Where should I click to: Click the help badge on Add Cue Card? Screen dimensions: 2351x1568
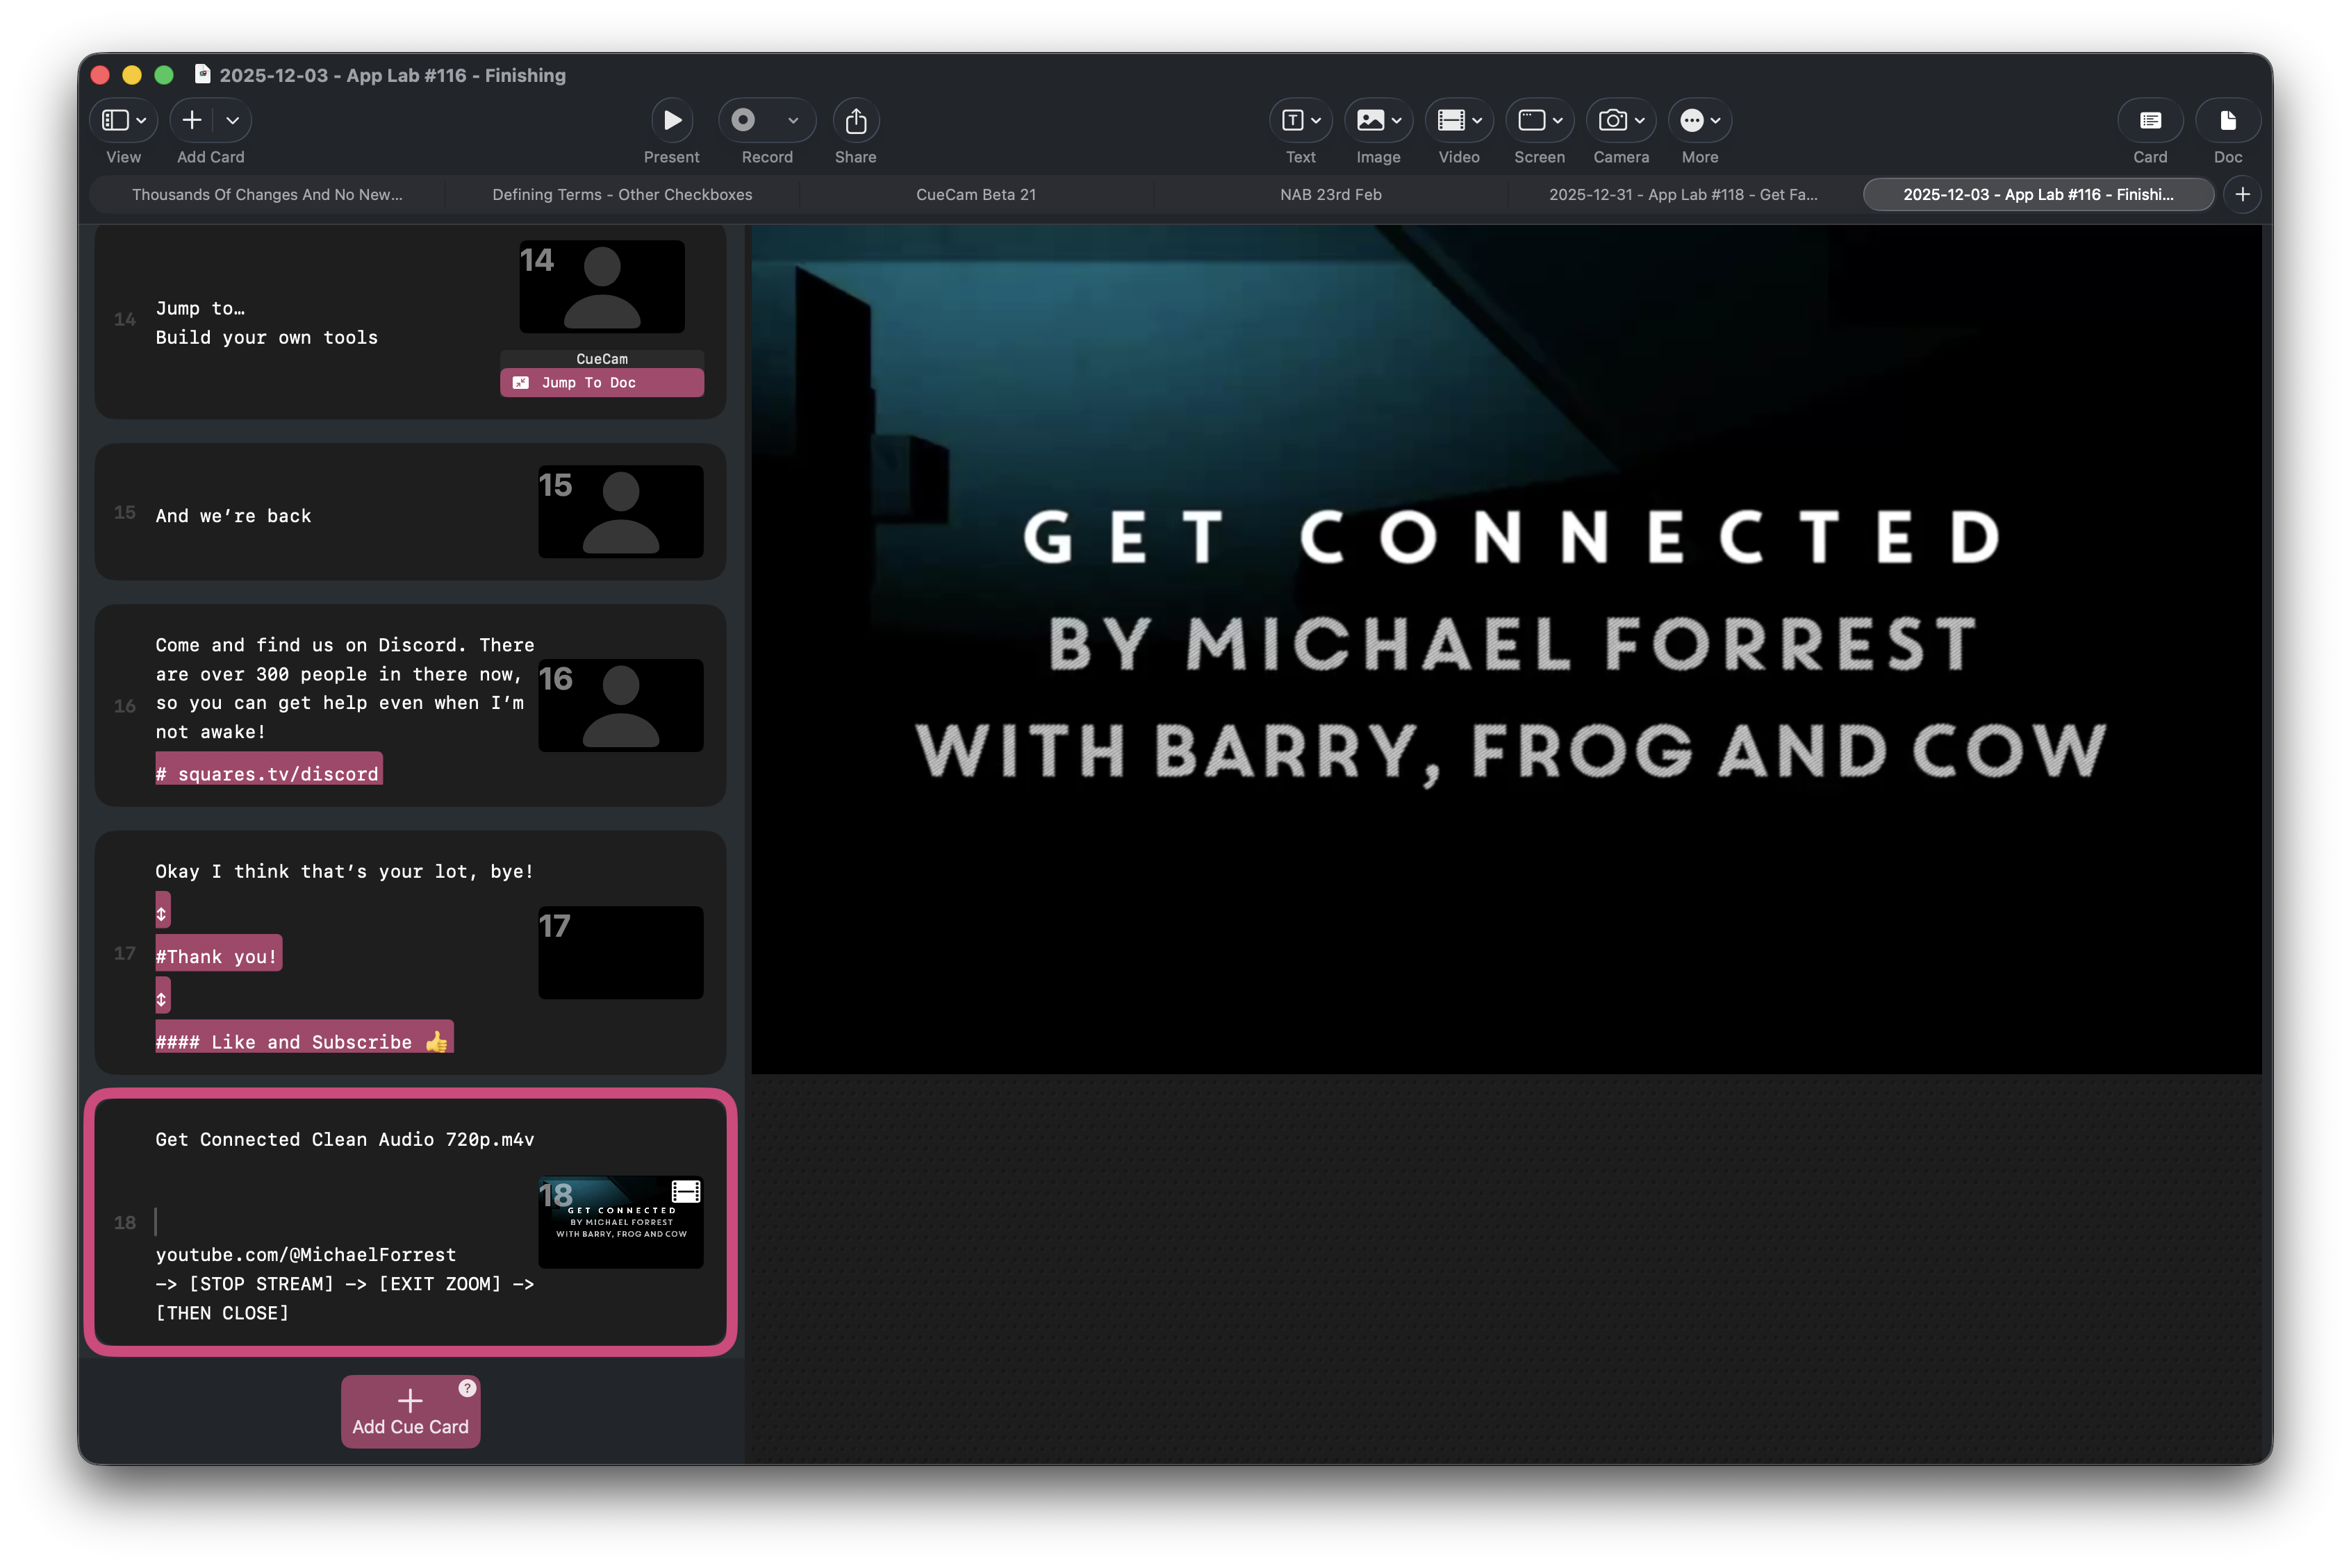click(x=467, y=1388)
